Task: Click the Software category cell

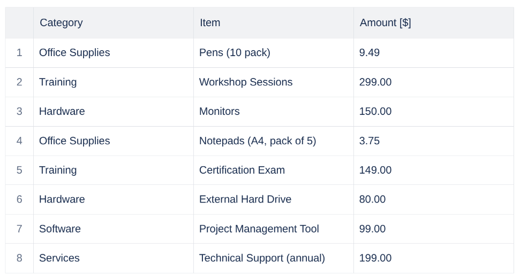Action: [60, 229]
